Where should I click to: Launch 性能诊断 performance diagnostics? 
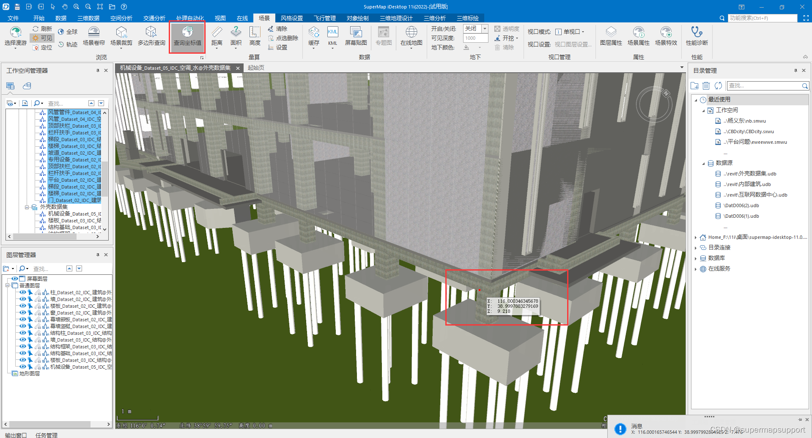pyautogui.click(x=697, y=36)
